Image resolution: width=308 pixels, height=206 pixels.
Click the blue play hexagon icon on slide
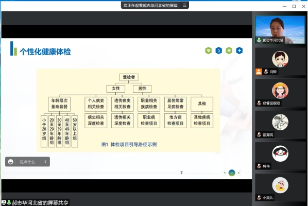[x=218, y=50]
